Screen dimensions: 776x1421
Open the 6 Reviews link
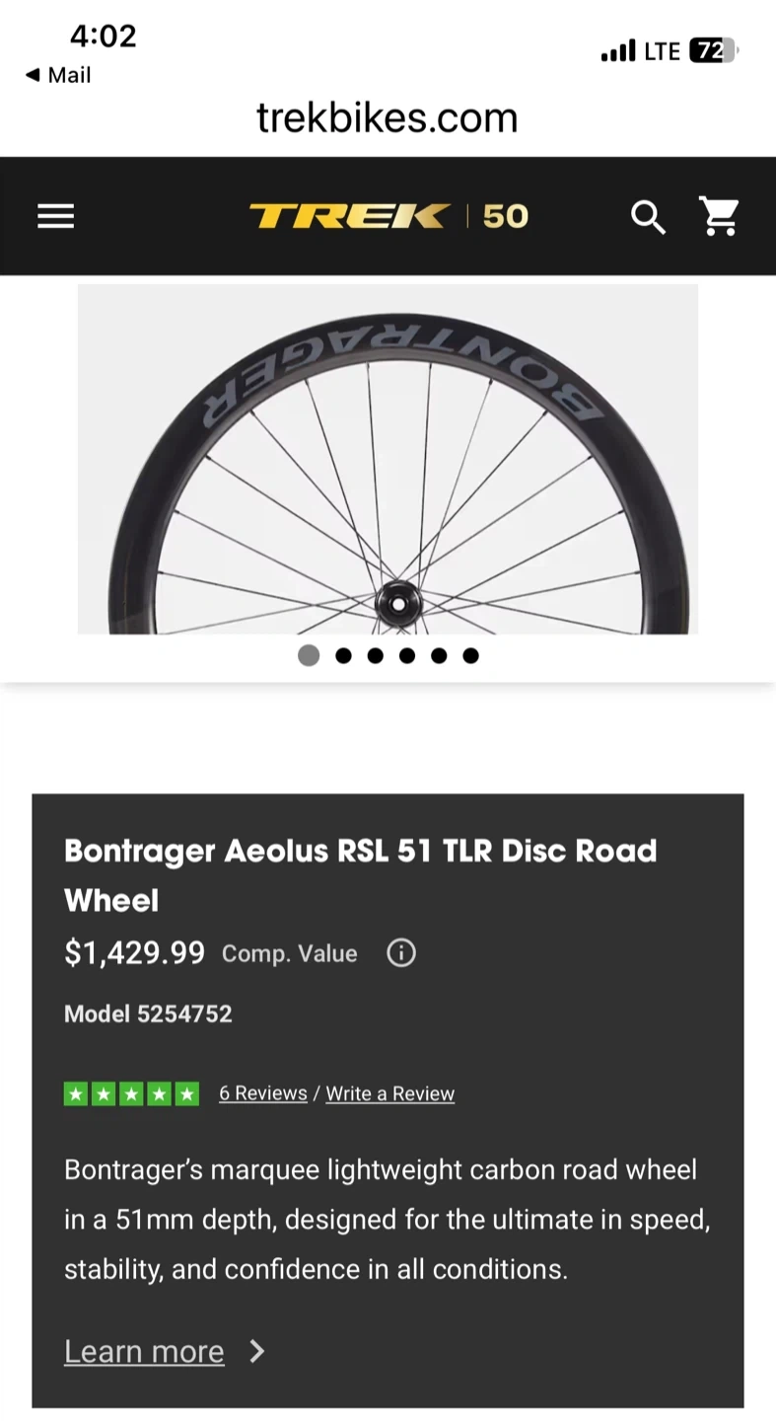coord(263,1093)
